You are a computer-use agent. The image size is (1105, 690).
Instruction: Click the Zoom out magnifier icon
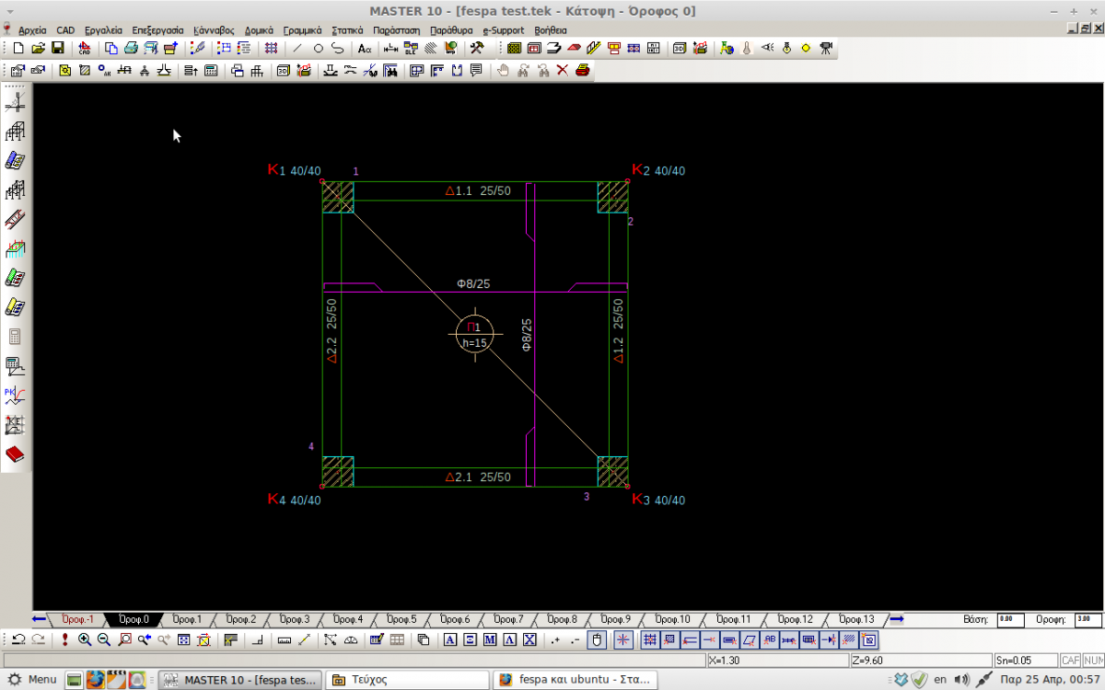click(x=103, y=639)
